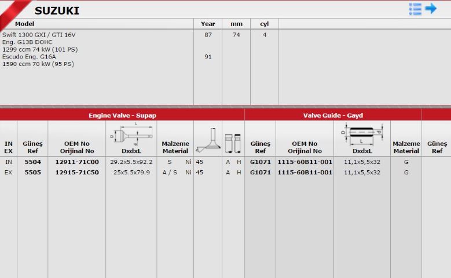This screenshot has height=278, width=451.
Task: Click the Eng. G13B DOHC line
Action: pyautogui.click(x=27, y=42)
